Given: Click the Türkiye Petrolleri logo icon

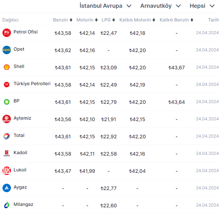Looking at the screenshot, I should (x=7, y=84).
